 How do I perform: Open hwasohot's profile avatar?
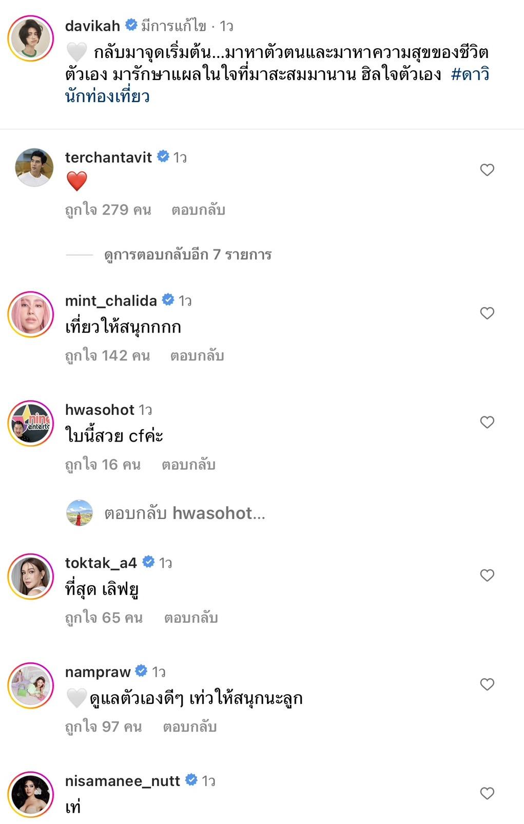(x=31, y=423)
